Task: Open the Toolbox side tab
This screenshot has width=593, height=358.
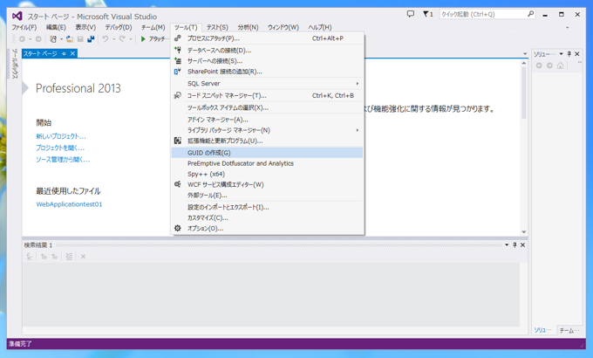Action: 14,64
